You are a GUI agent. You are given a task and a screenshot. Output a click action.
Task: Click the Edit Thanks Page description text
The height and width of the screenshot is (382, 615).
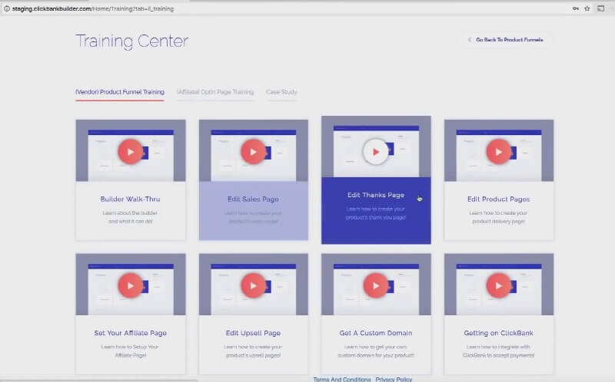tap(376, 213)
